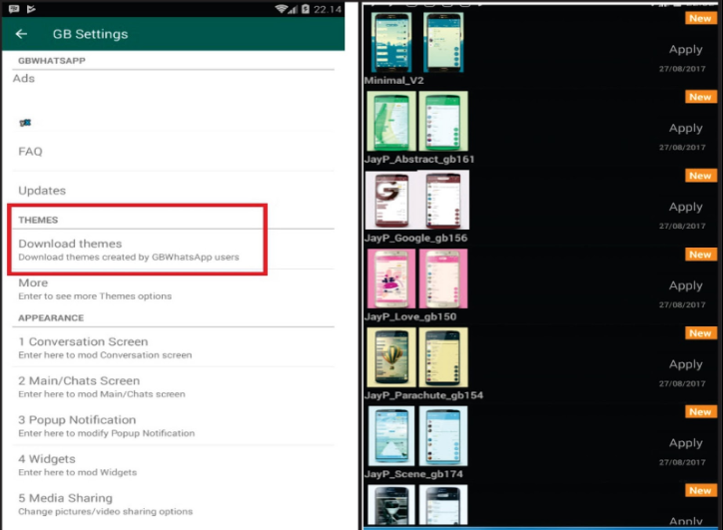The height and width of the screenshot is (530, 723).
Task: Open second preview thumbnail of Minimal_V2
Action: pyautogui.click(x=443, y=42)
